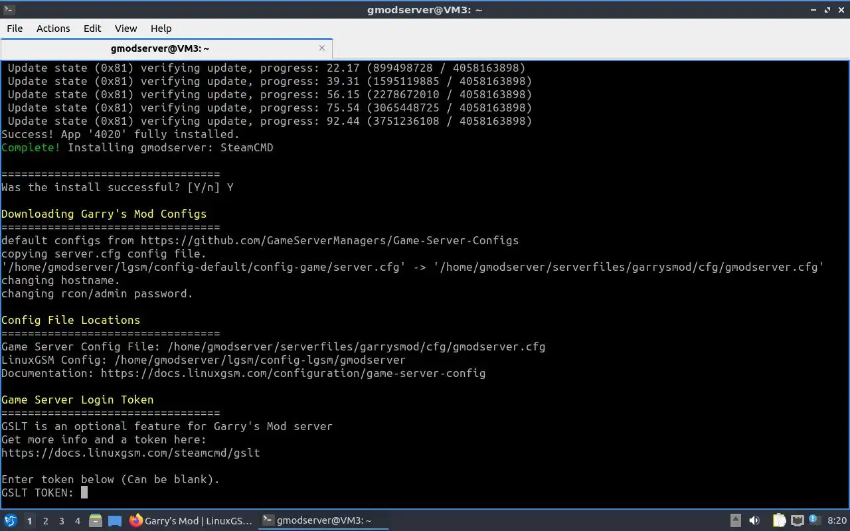Click the 'Game Server Config File:' path line
850x531 pixels.
(273, 346)
